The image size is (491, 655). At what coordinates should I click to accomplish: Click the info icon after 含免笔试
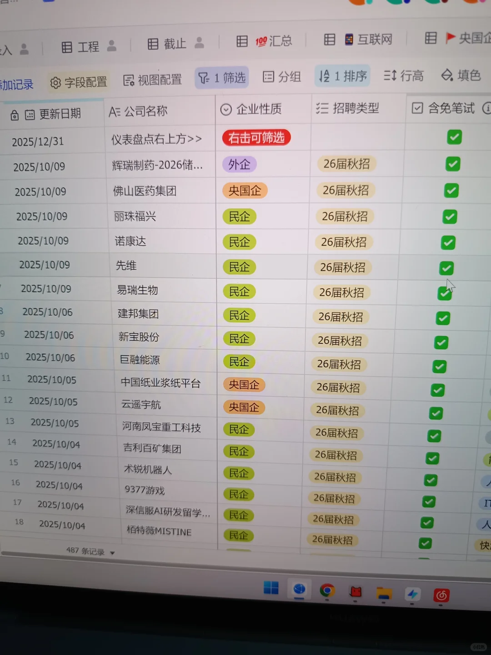(486, 108)
